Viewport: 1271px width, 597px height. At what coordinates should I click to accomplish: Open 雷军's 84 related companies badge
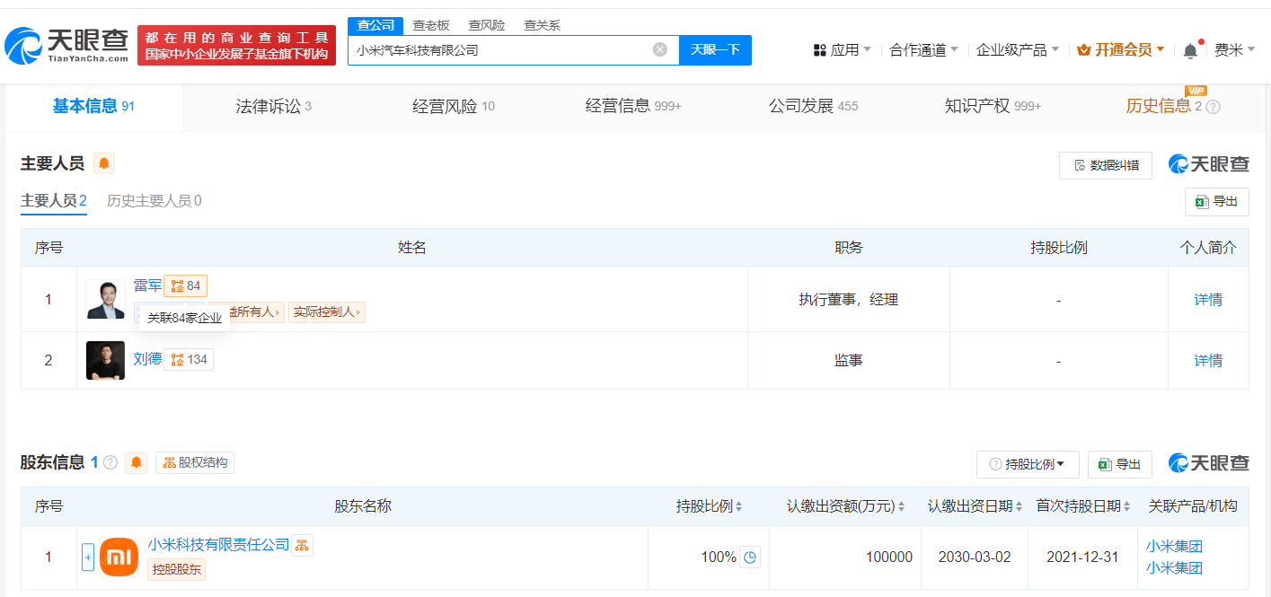pos(186,286)
